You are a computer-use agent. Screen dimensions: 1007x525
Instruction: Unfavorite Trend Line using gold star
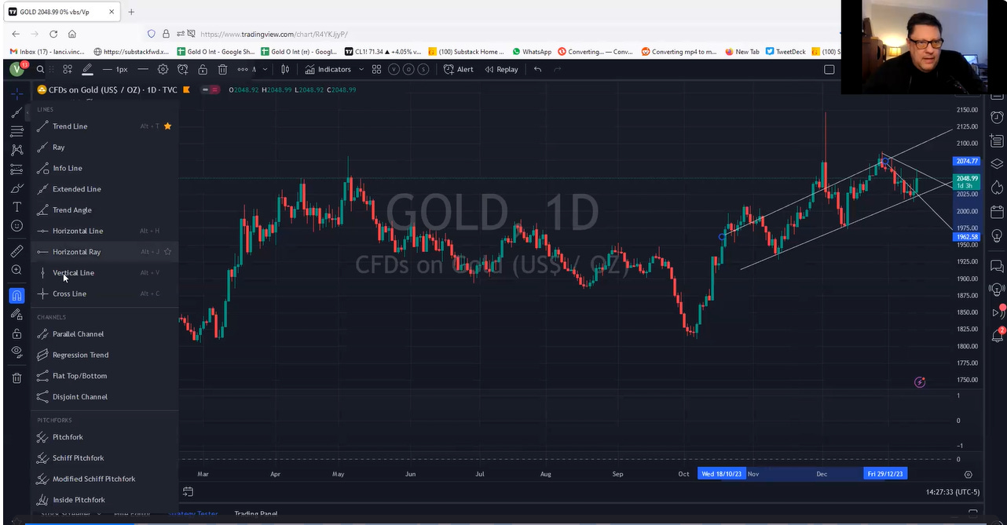(167, 126)
